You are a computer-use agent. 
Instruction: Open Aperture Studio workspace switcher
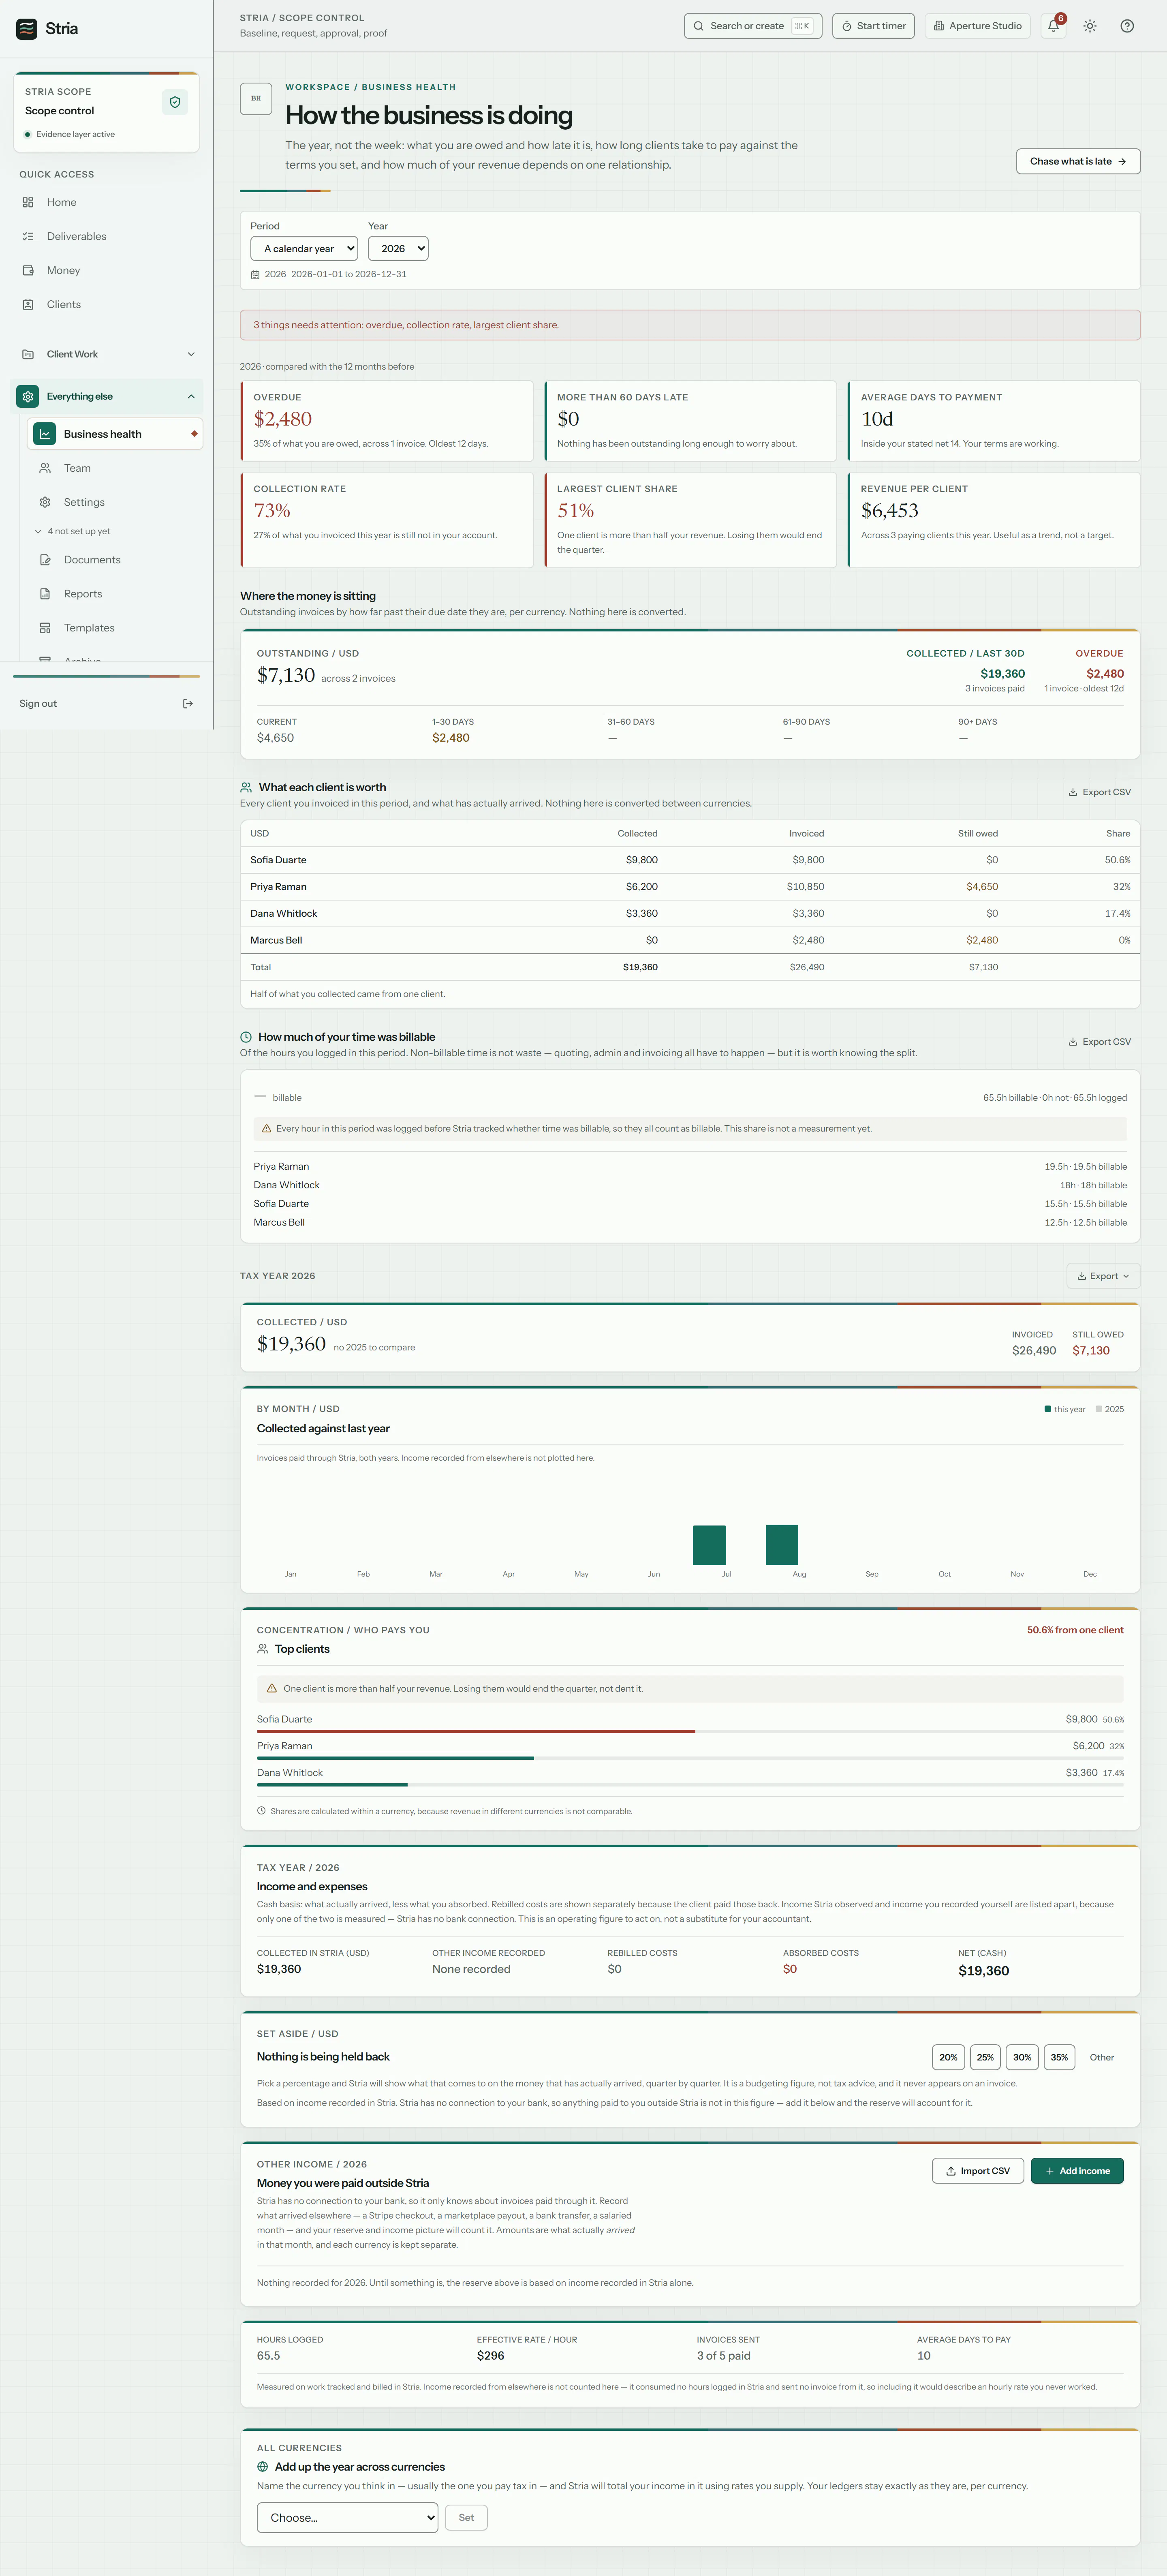(978, 26)
